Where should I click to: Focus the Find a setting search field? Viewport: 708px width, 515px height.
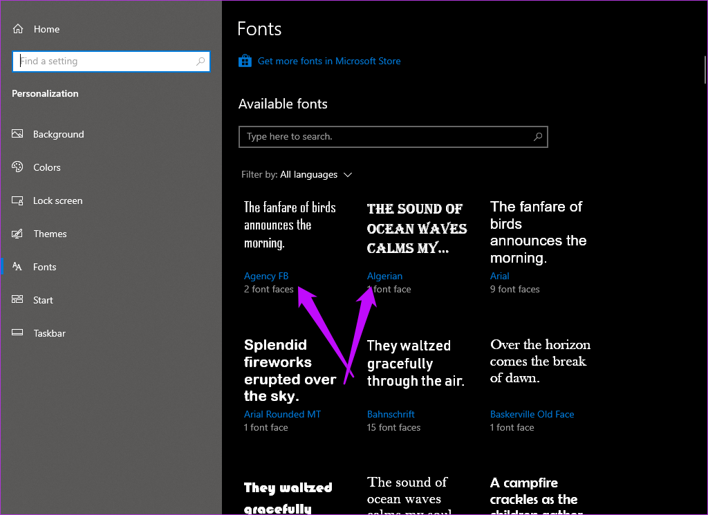104,62
